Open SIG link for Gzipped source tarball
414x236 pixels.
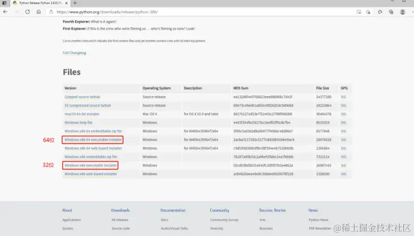pyautogui.click(x=343, y=97)
